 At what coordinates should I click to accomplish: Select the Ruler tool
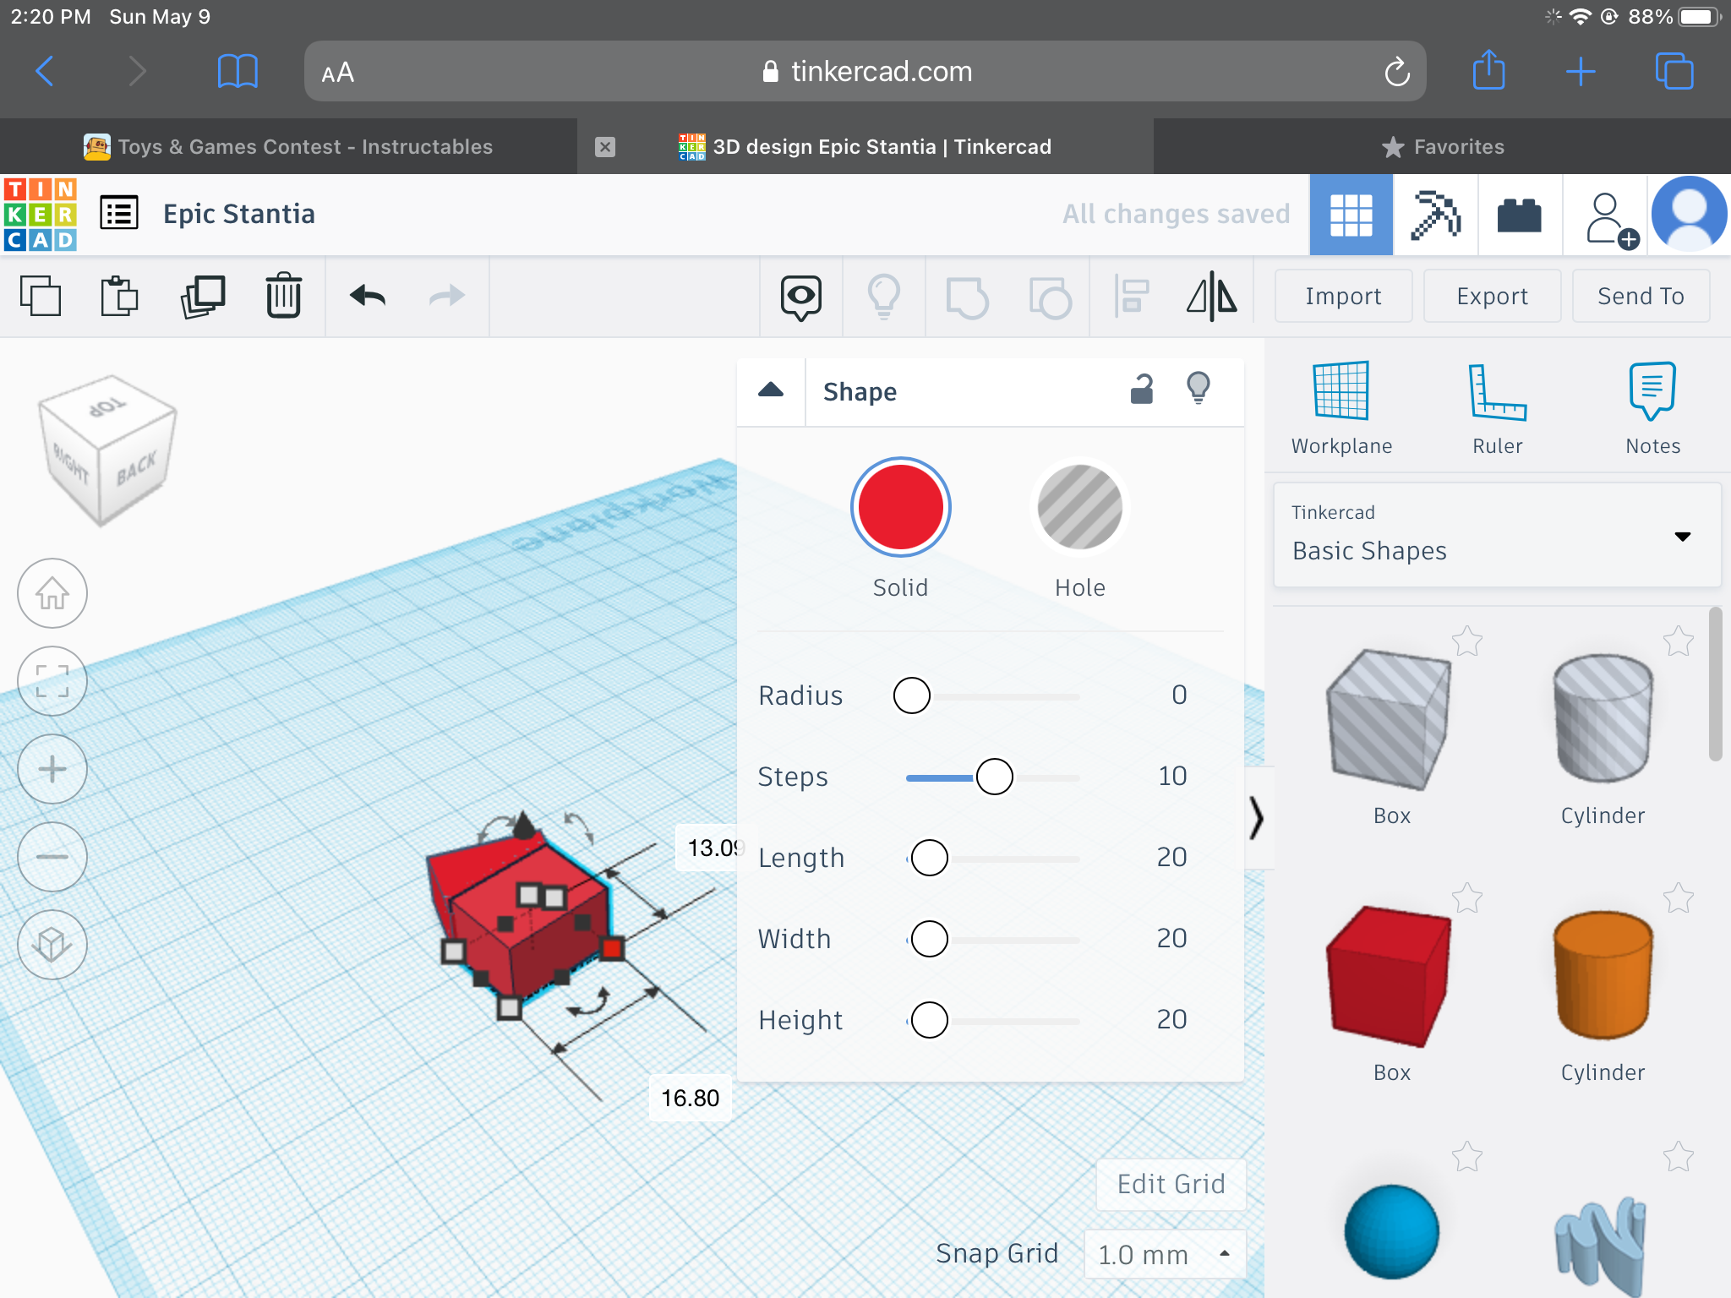tap(1497, 407)
